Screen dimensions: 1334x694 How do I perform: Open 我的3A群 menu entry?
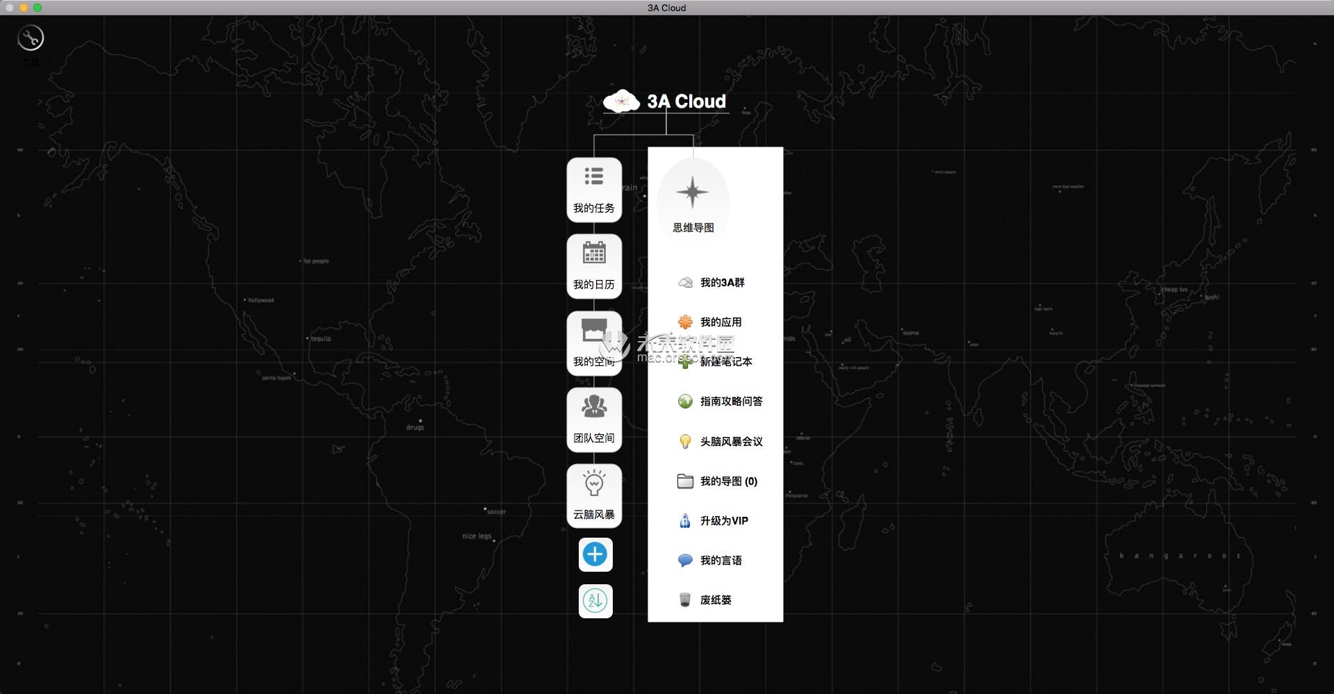click(711, 283)
